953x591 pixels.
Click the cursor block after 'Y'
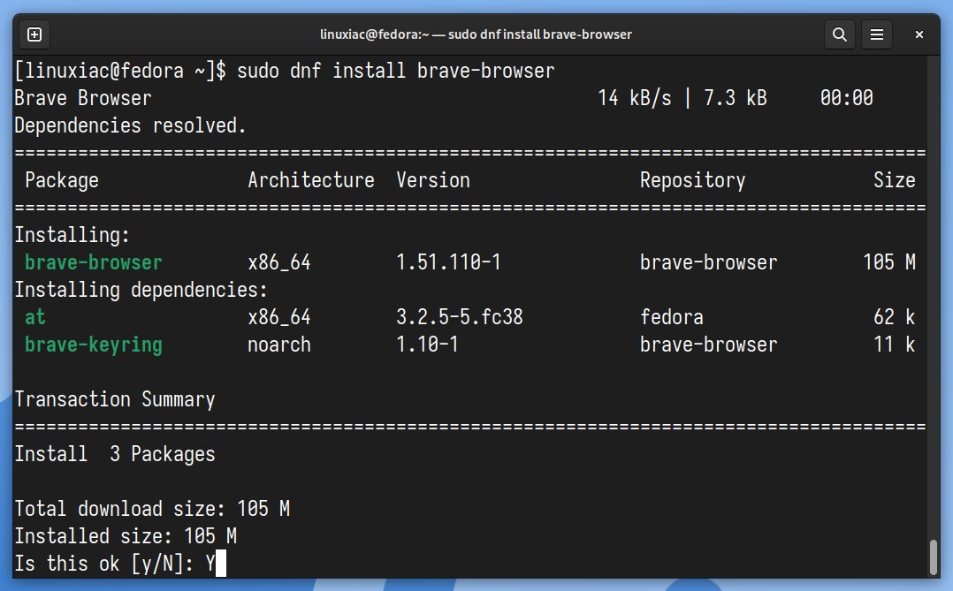tap(221, 564)
